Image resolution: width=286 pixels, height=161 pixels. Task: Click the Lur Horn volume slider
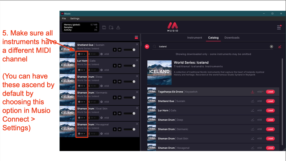(129, 66)
